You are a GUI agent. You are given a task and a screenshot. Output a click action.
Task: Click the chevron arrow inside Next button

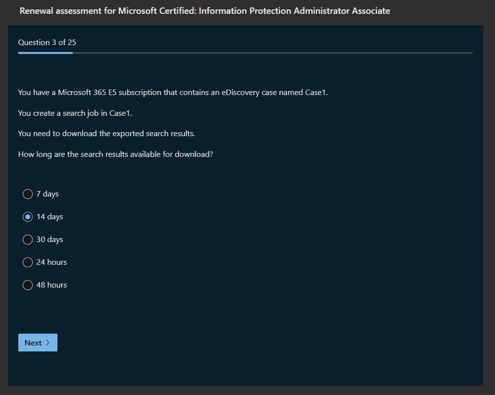(48, 343)
